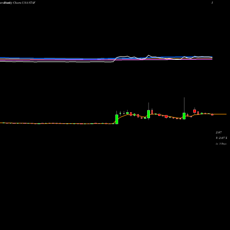Select the first large green breakout candle
The width and height of the screenshot is (230, 230).
click(117, 119)
